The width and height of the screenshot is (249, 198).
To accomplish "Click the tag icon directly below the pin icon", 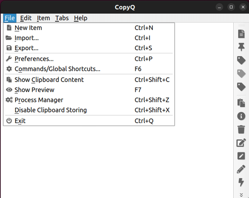I will (241, 60).
